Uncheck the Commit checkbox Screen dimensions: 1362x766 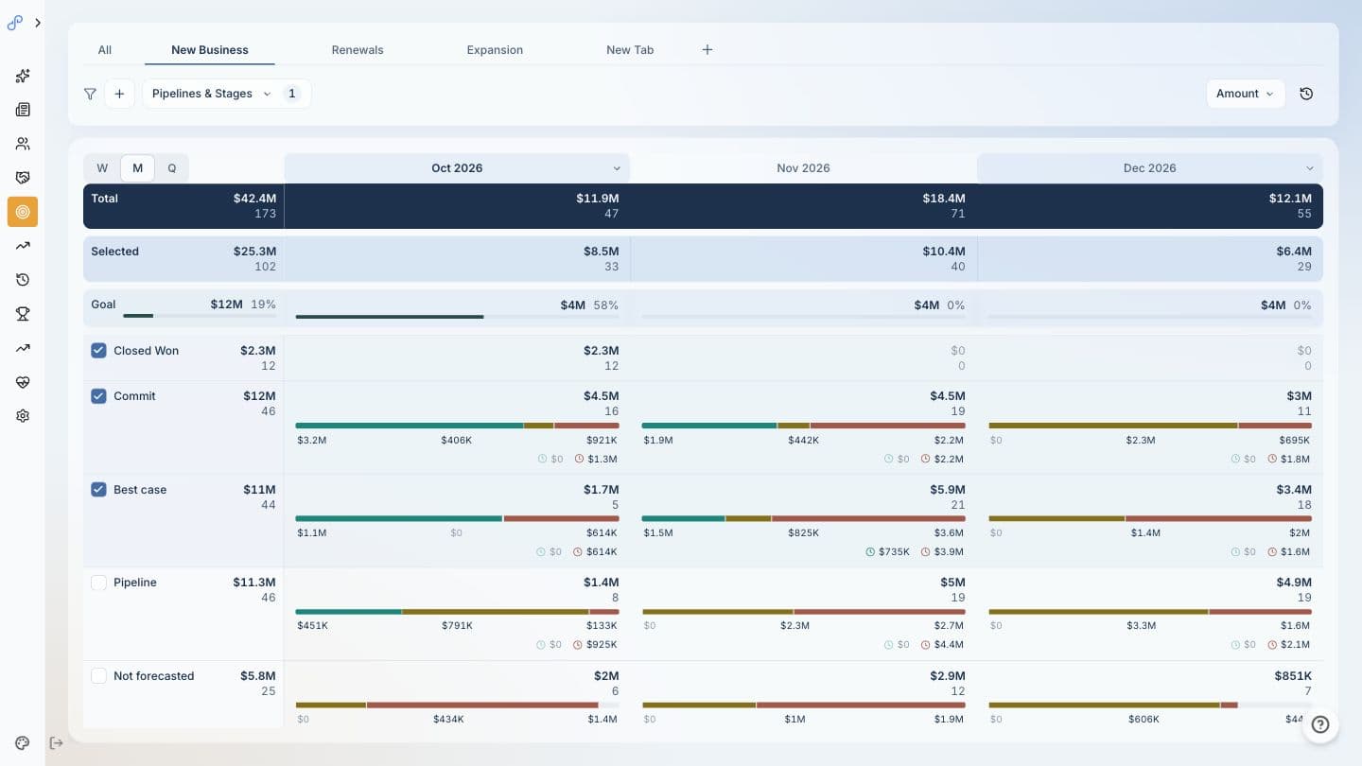pos(98,396)
